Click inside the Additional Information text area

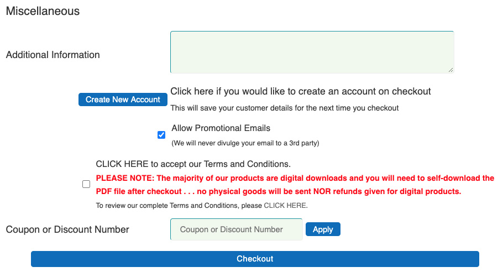point(312,52)
